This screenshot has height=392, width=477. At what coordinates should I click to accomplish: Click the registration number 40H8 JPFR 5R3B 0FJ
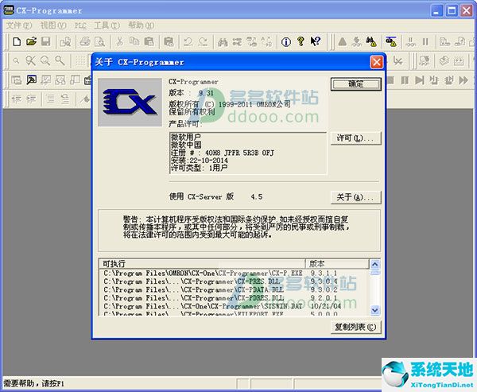239,153
